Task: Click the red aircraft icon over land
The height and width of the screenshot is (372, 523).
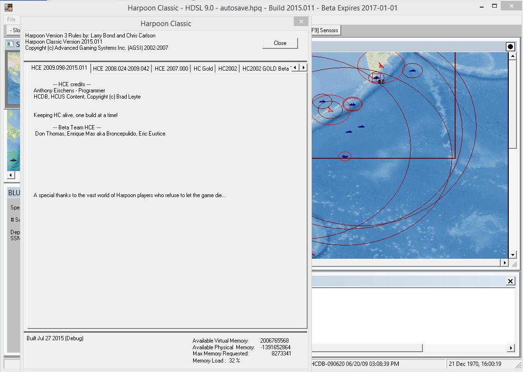Action: click(x=380, y=65)
